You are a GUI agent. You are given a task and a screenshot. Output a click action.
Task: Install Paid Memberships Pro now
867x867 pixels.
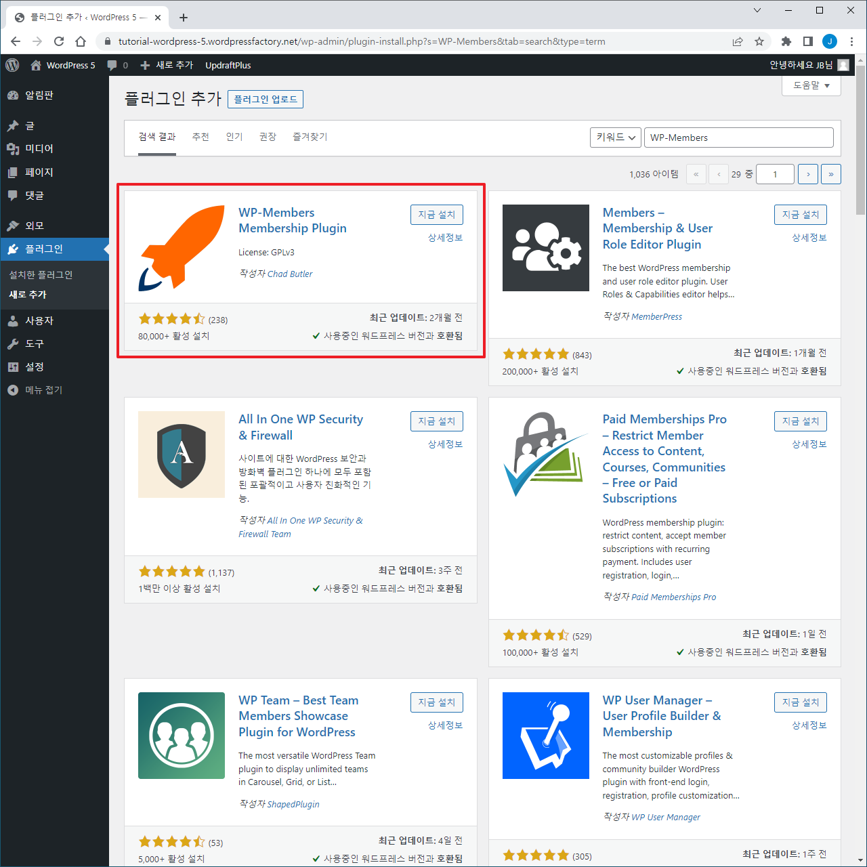coord(801,421)
